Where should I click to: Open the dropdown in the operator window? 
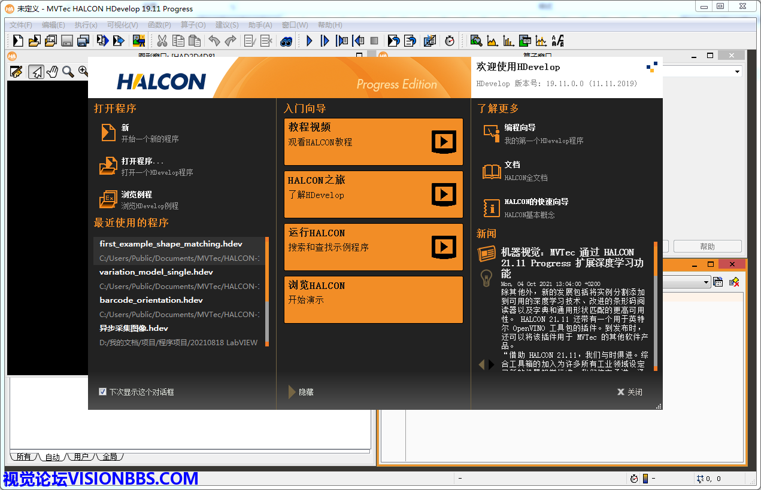[737, 72]
